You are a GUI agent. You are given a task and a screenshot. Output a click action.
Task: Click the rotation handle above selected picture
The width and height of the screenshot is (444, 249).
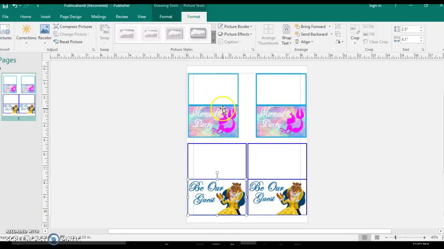217,173
